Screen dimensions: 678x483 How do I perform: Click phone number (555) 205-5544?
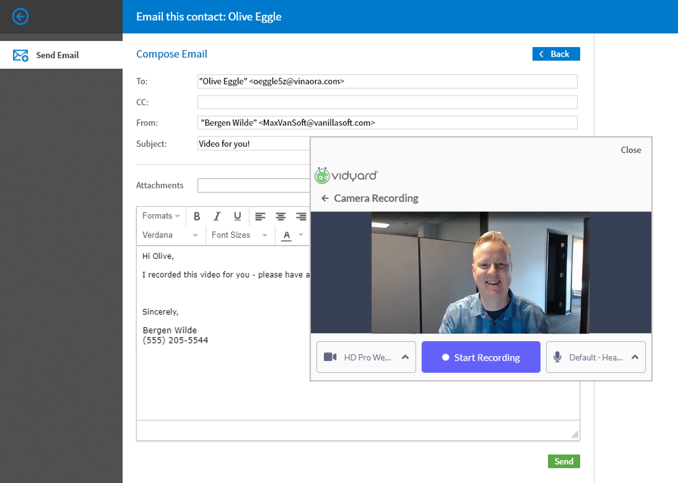175,340
